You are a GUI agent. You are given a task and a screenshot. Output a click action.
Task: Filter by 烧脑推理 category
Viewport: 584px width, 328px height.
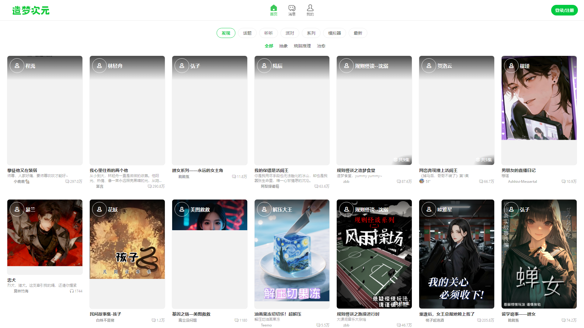click(x=302, y=46)
